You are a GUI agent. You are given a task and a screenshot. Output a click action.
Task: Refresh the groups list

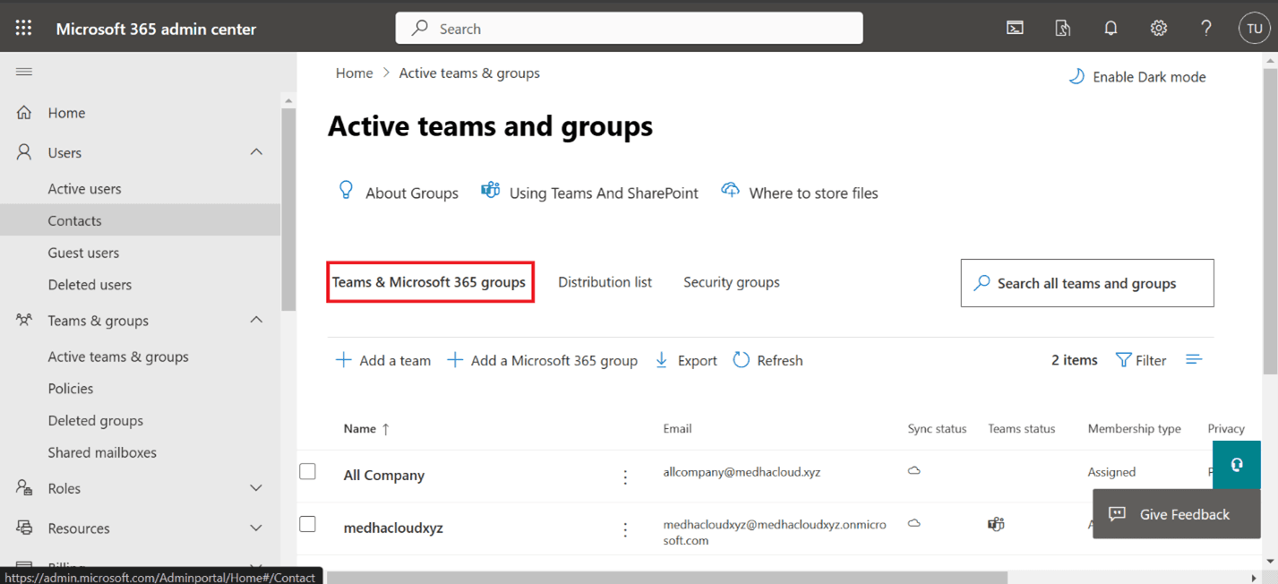pyautogui.click(x=768, y=360)
